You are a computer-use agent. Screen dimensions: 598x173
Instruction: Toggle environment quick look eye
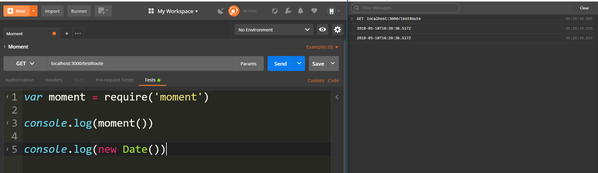point(323,30)
